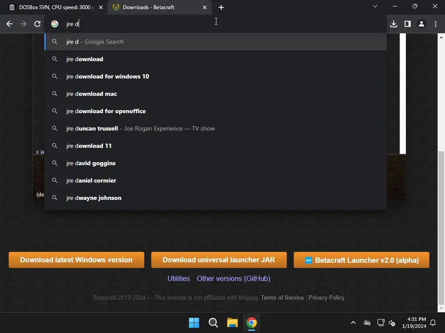Open the Chrome profile avatar menu
This screenshot has width=445, height=333.
point(422,24)
